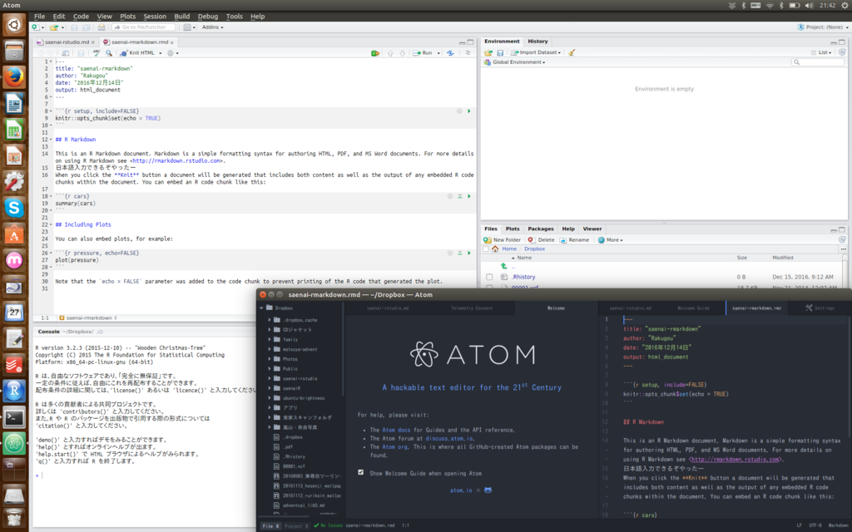The width and height of the screenshot is (852, 532).
Task: Open the Import Dataset dropdown
Action: point(535,52)
